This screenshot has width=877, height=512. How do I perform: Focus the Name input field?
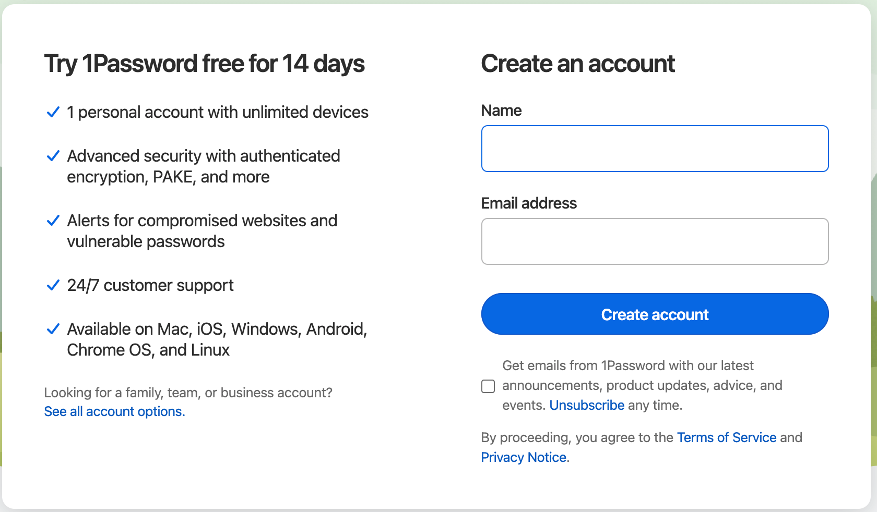(x=655, y=149)
